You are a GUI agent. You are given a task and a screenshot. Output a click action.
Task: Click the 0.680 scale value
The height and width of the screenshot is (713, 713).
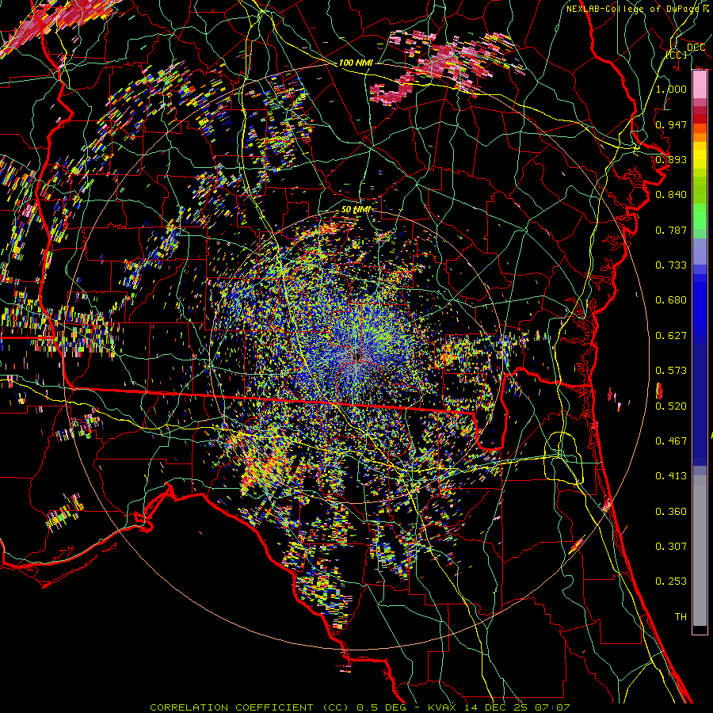[671, 300]
